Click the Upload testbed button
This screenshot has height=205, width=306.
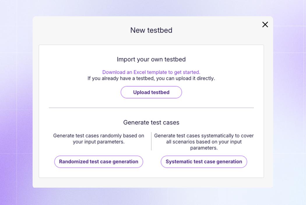pyautogui.click(x=151, y=92)
